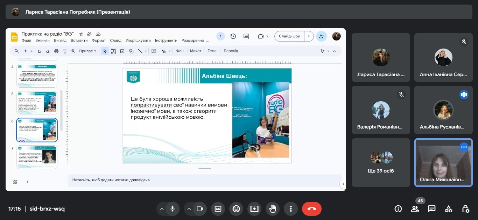
Task: Open the Вставити menu
Action: 79,41
